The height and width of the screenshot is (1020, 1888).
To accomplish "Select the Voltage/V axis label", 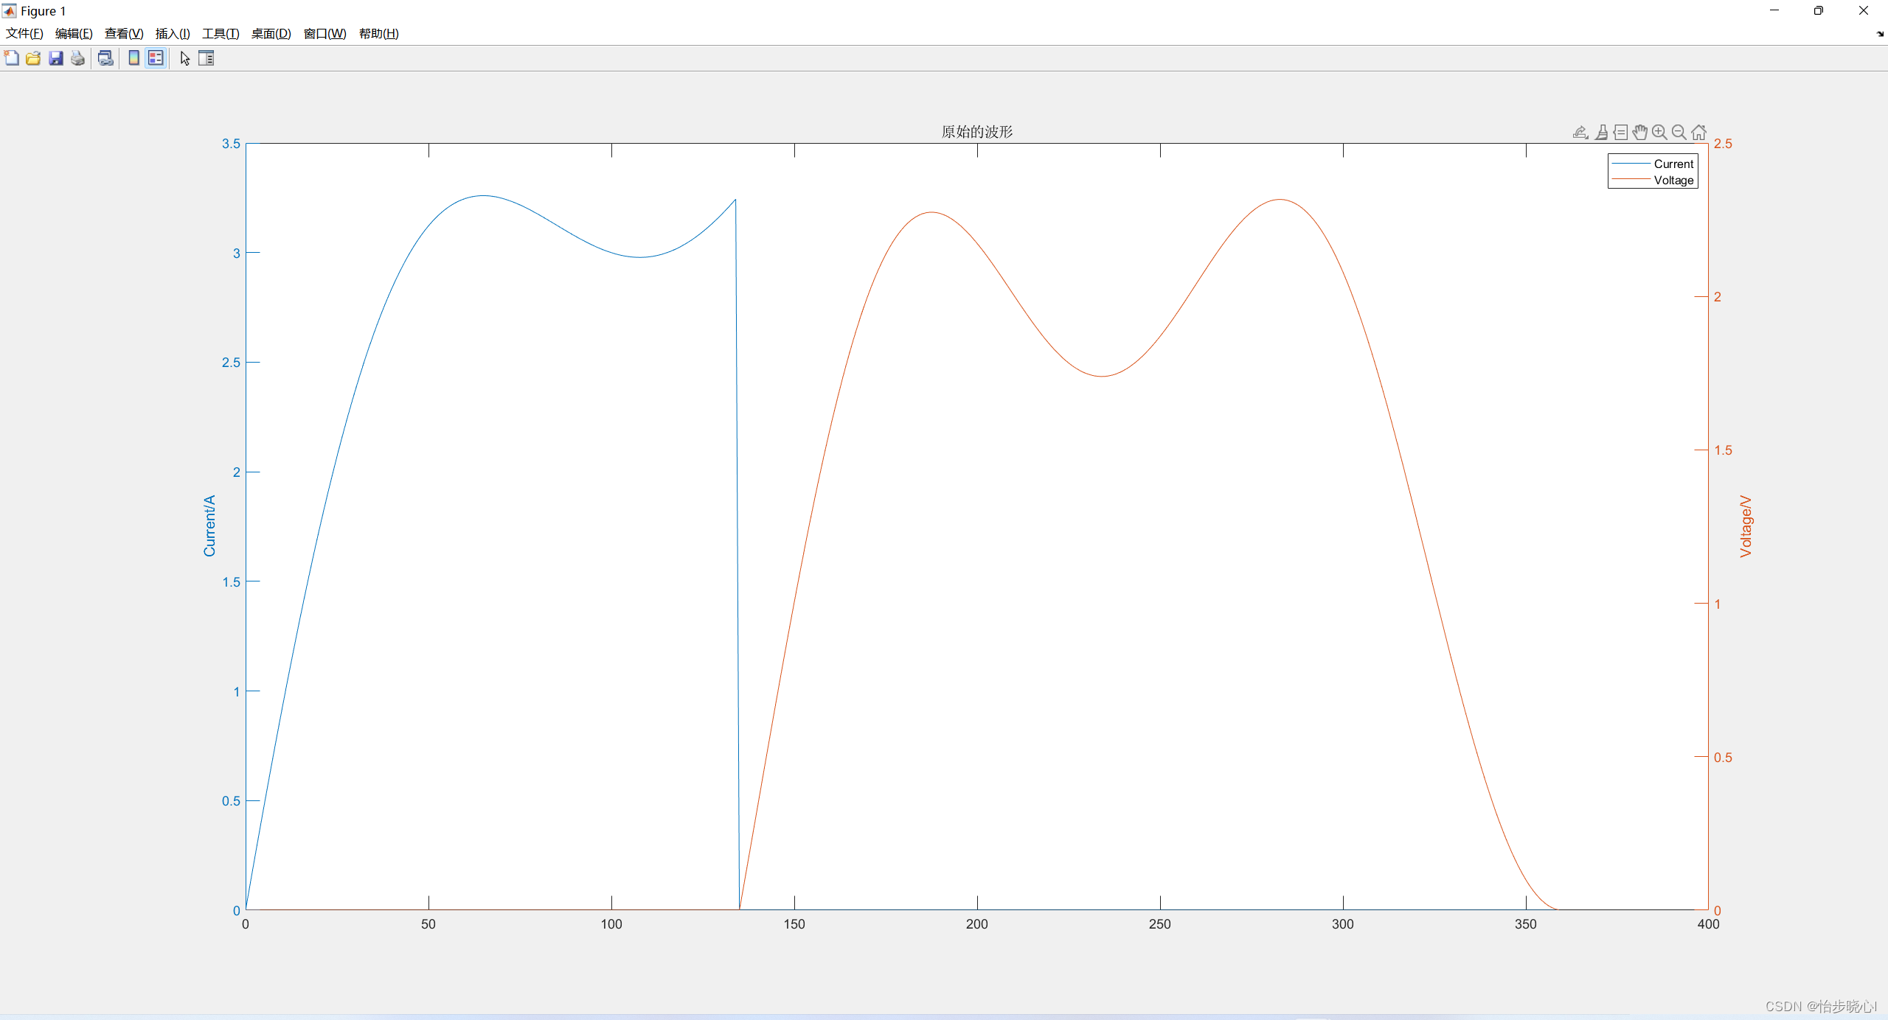I will 1745,525.
